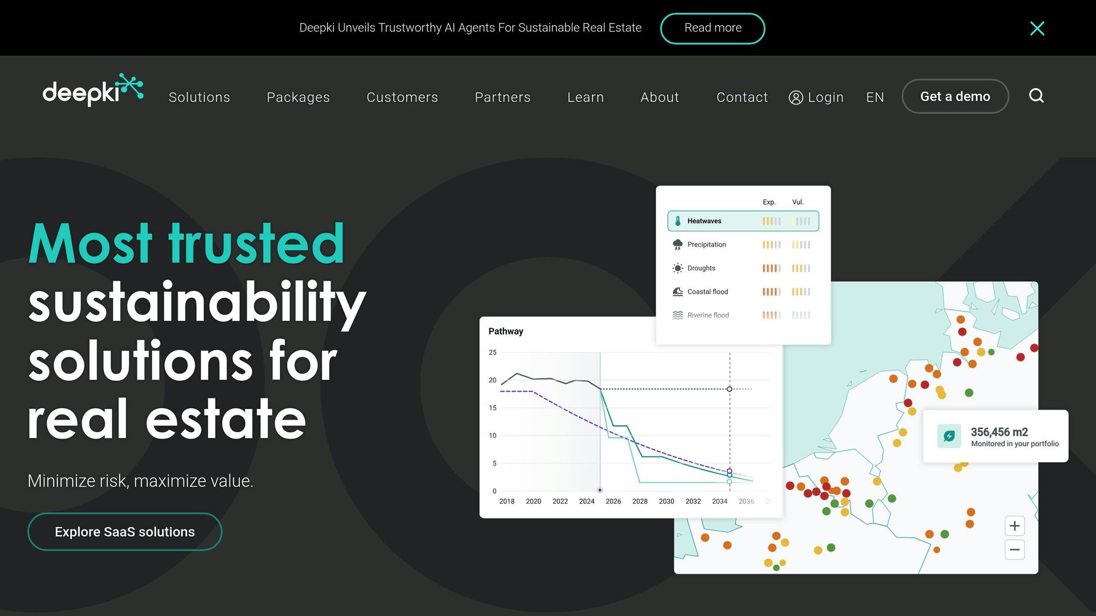This screenshot has height=616, width=1096.
Task: Close the announcement banner
Action: pos(1037,28)
